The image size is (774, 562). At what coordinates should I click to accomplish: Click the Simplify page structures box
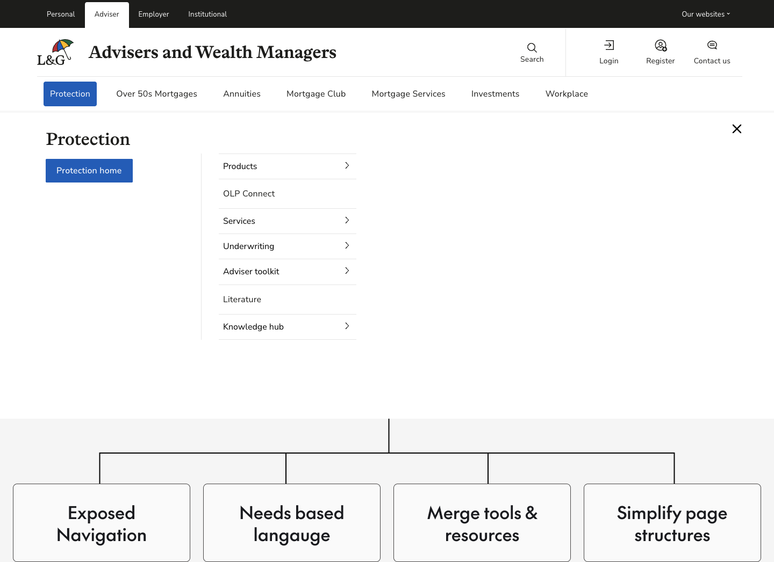pyautogui.click(x=672, y=523)
